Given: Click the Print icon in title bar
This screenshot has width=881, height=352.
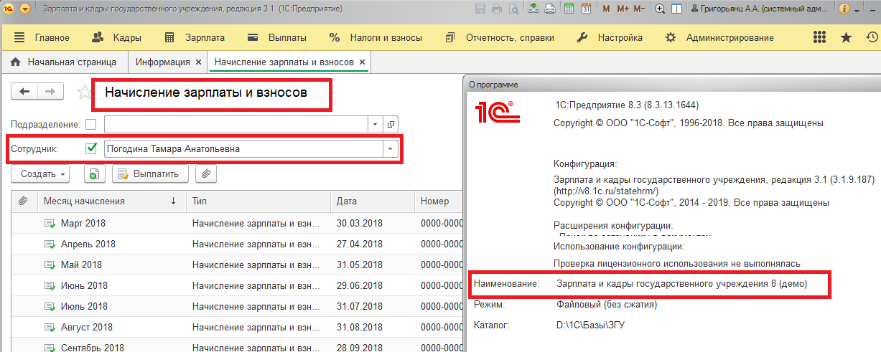Looking at the screenshot, I should tap(497, 9).
